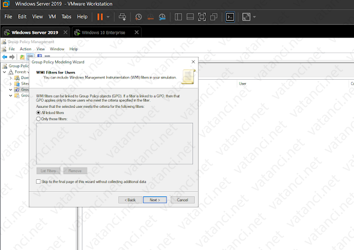
Task: Open Group Policy Management Action menu
Action: coord(25,49)
